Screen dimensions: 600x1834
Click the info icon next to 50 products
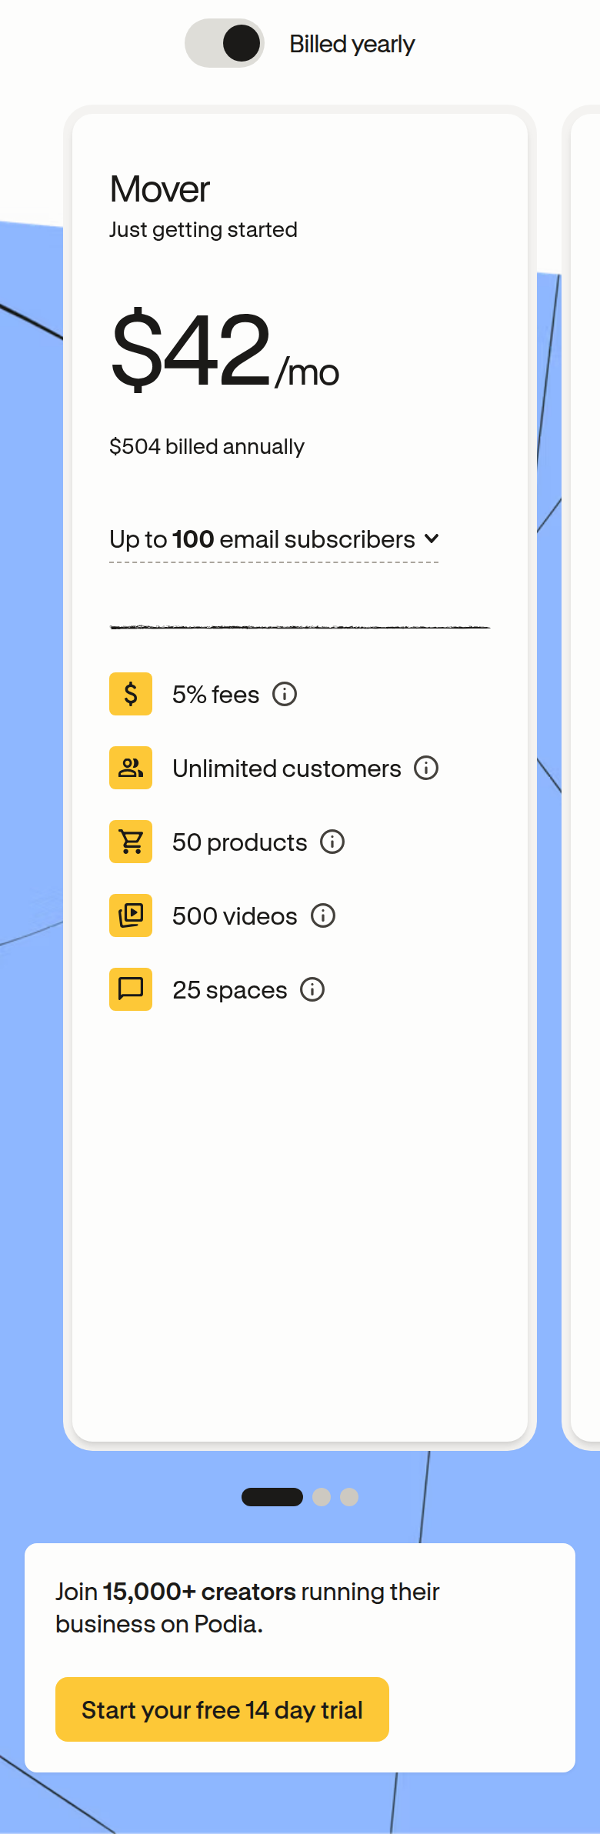tap(332, 842)
